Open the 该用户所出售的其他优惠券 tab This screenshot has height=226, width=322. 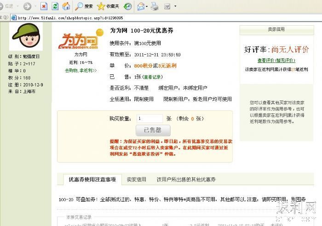(x=186, y=179)
